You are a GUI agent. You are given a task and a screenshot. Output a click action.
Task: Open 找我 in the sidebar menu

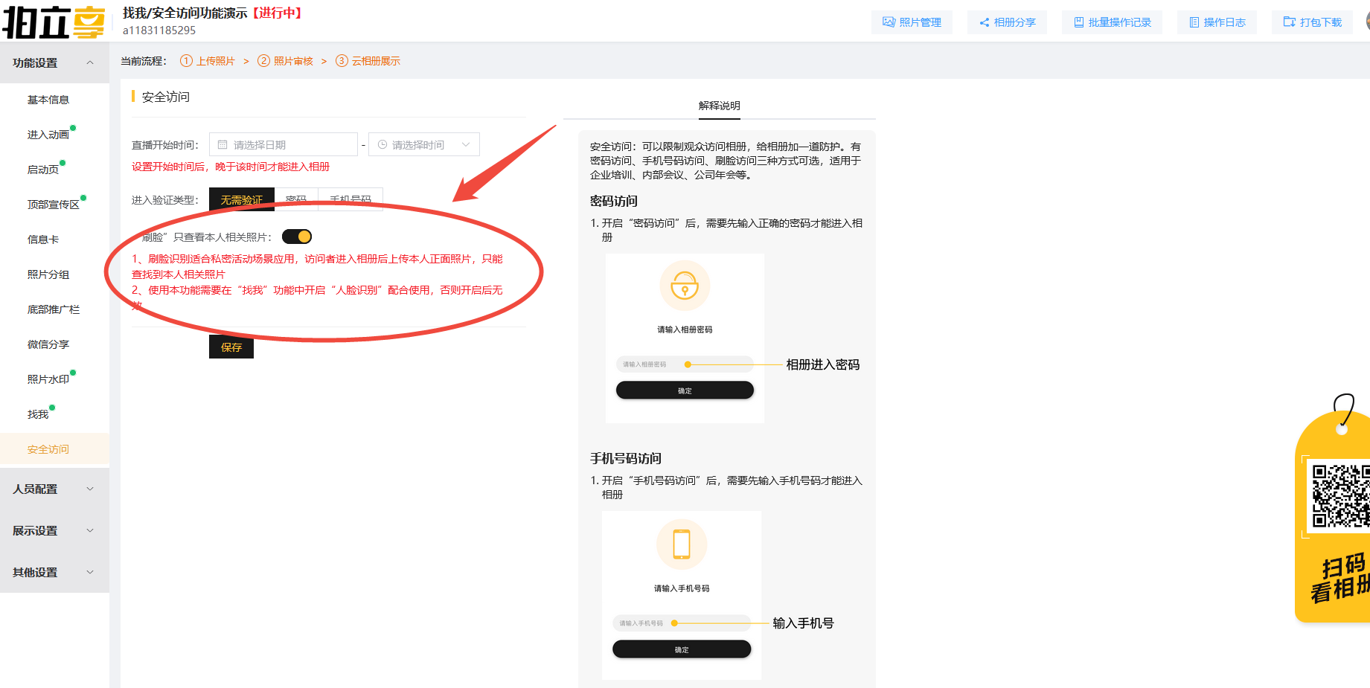point(38,413)
